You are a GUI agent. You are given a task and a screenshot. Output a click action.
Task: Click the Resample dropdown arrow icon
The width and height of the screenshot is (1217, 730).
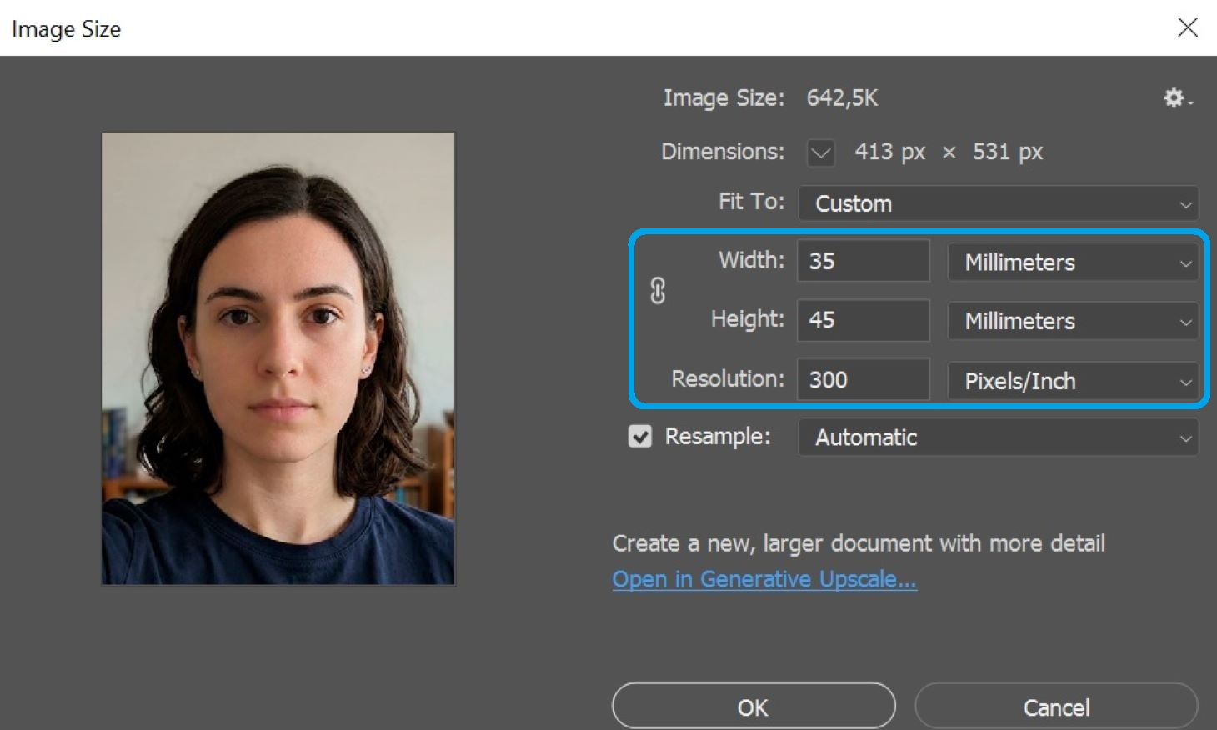pos(1187,437)
